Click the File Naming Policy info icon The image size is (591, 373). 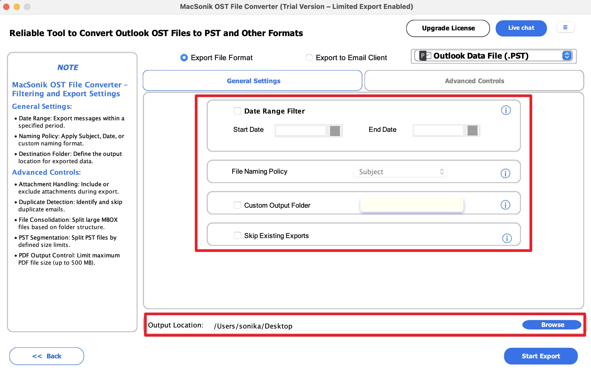pyautogui.click(x=505, y=173)
